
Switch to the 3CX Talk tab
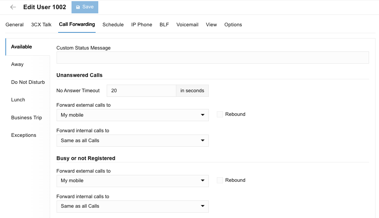tap(41, 25)
